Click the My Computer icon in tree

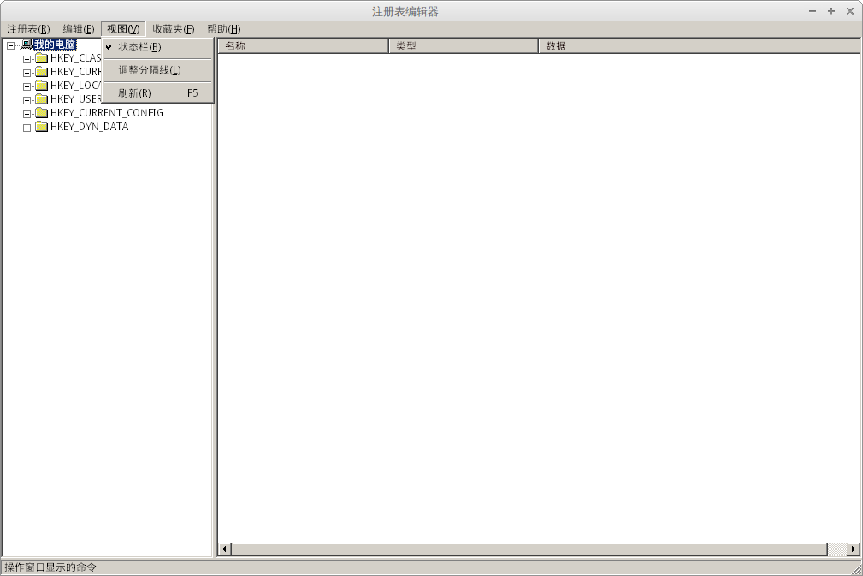[x=26, y=45]
